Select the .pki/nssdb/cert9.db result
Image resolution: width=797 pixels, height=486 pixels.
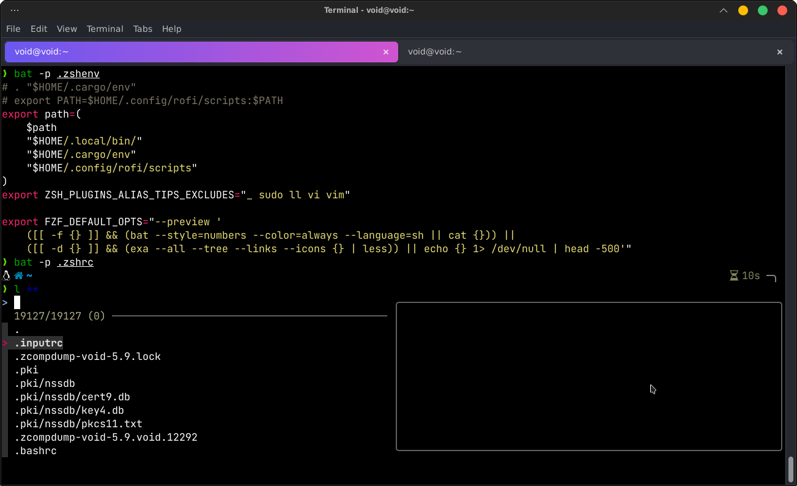72,397
